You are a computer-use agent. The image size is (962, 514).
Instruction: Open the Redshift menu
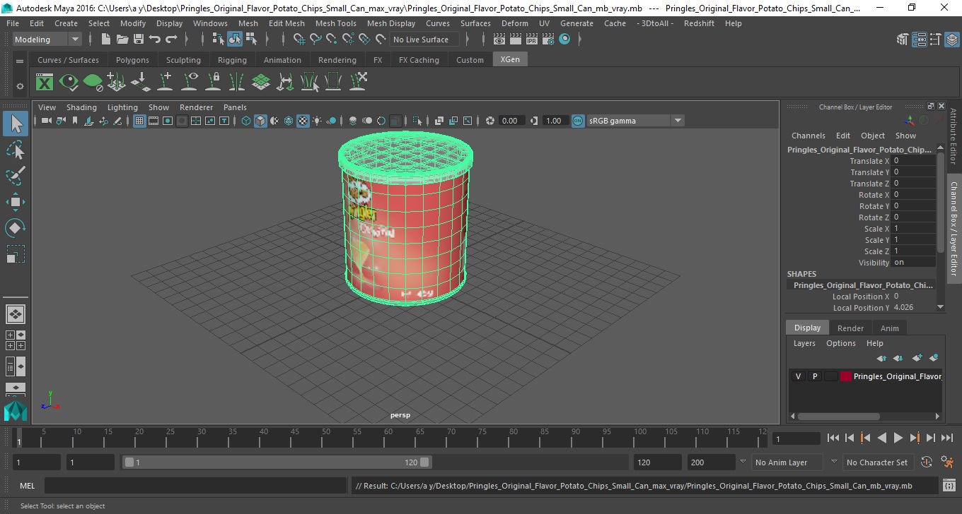699,23
